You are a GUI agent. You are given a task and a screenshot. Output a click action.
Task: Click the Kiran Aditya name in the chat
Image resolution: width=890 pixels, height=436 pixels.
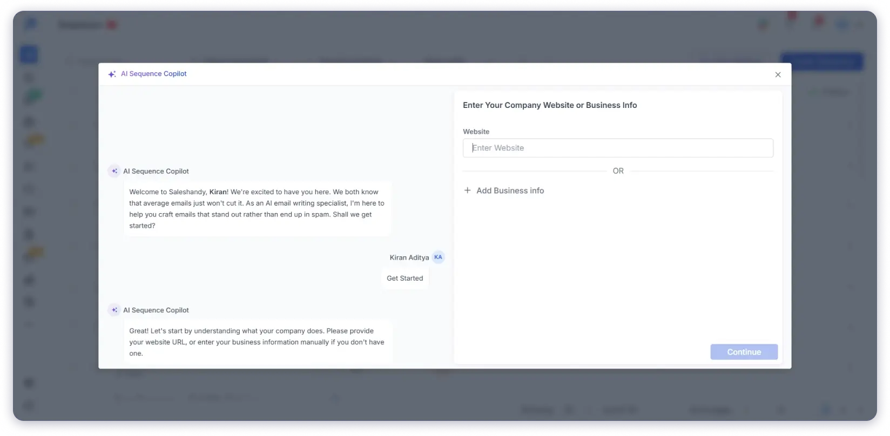click(409, 257)
